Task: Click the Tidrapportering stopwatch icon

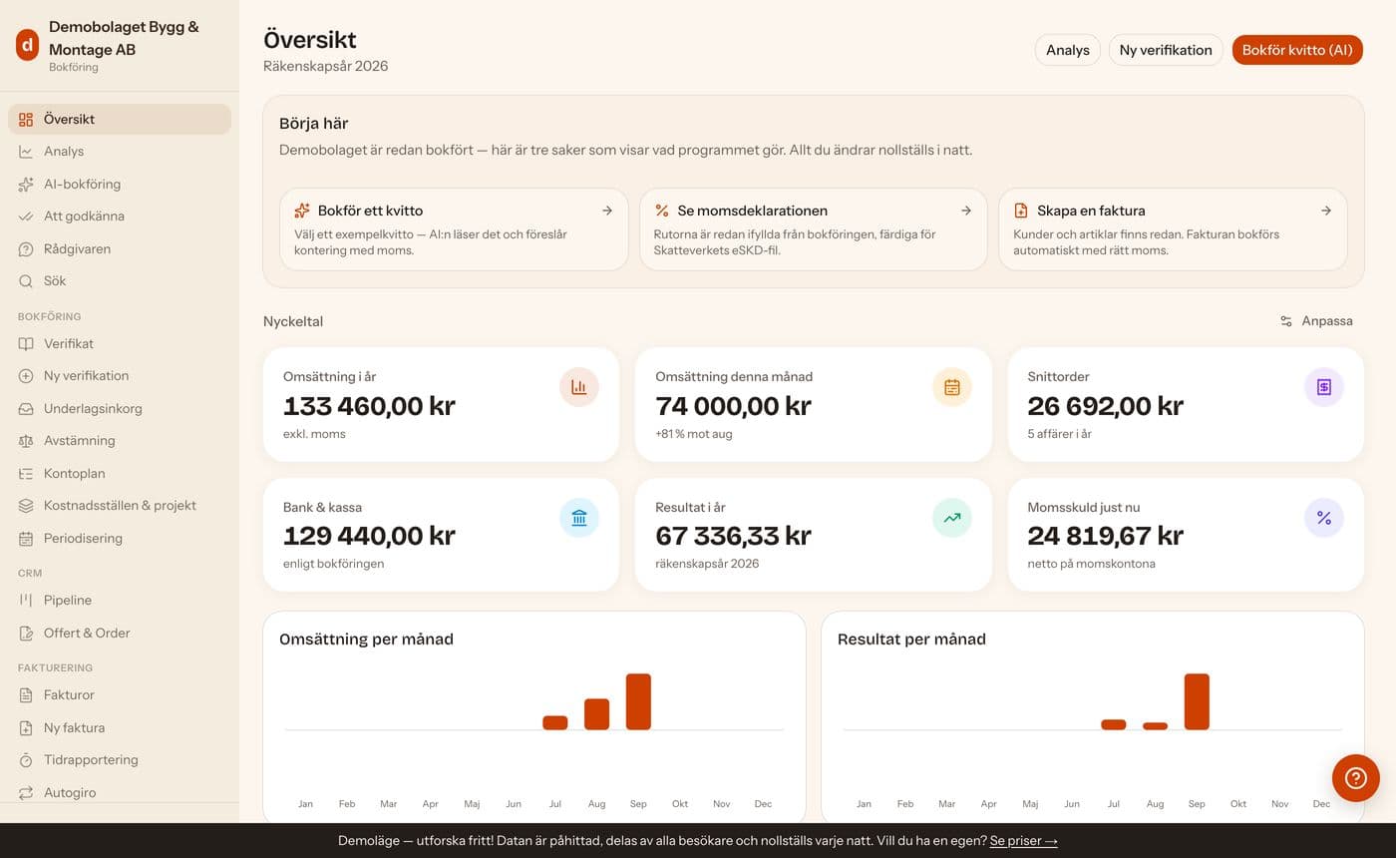Action: tap(26, 760)
